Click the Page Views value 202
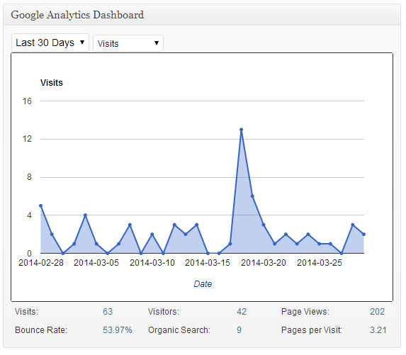 coord(377,312)
